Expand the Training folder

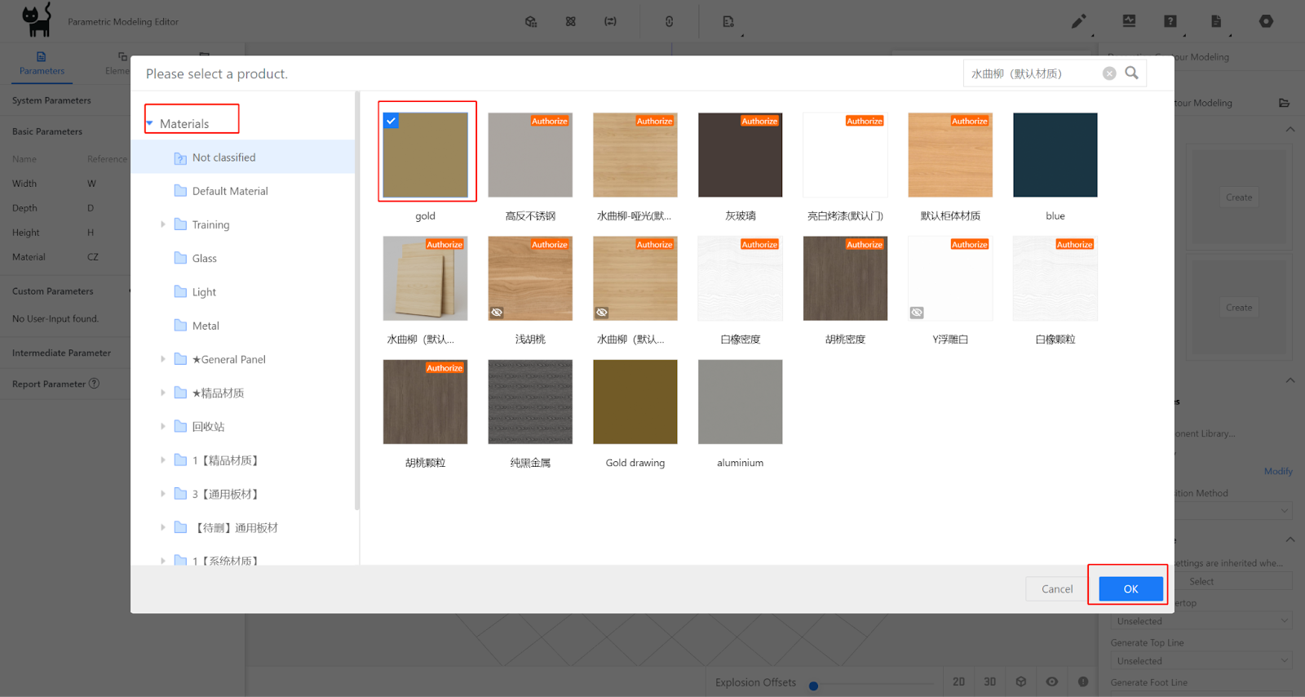point(163,224)
